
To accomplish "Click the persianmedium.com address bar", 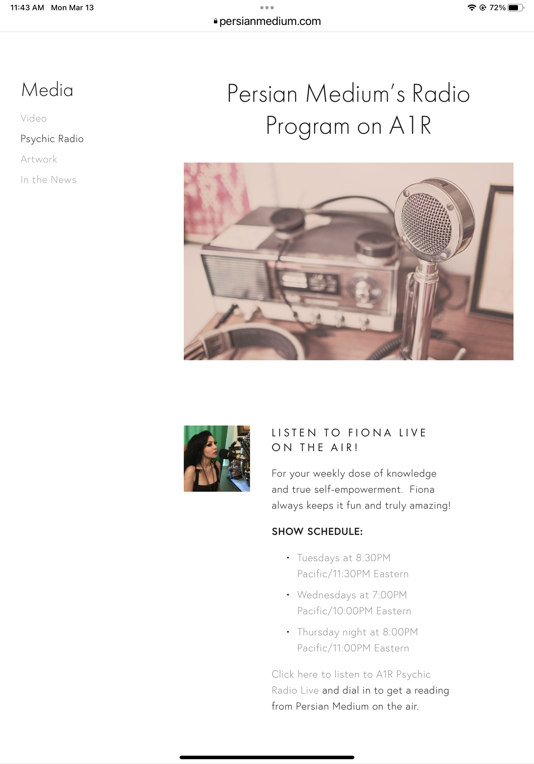I will click(267, 21).
